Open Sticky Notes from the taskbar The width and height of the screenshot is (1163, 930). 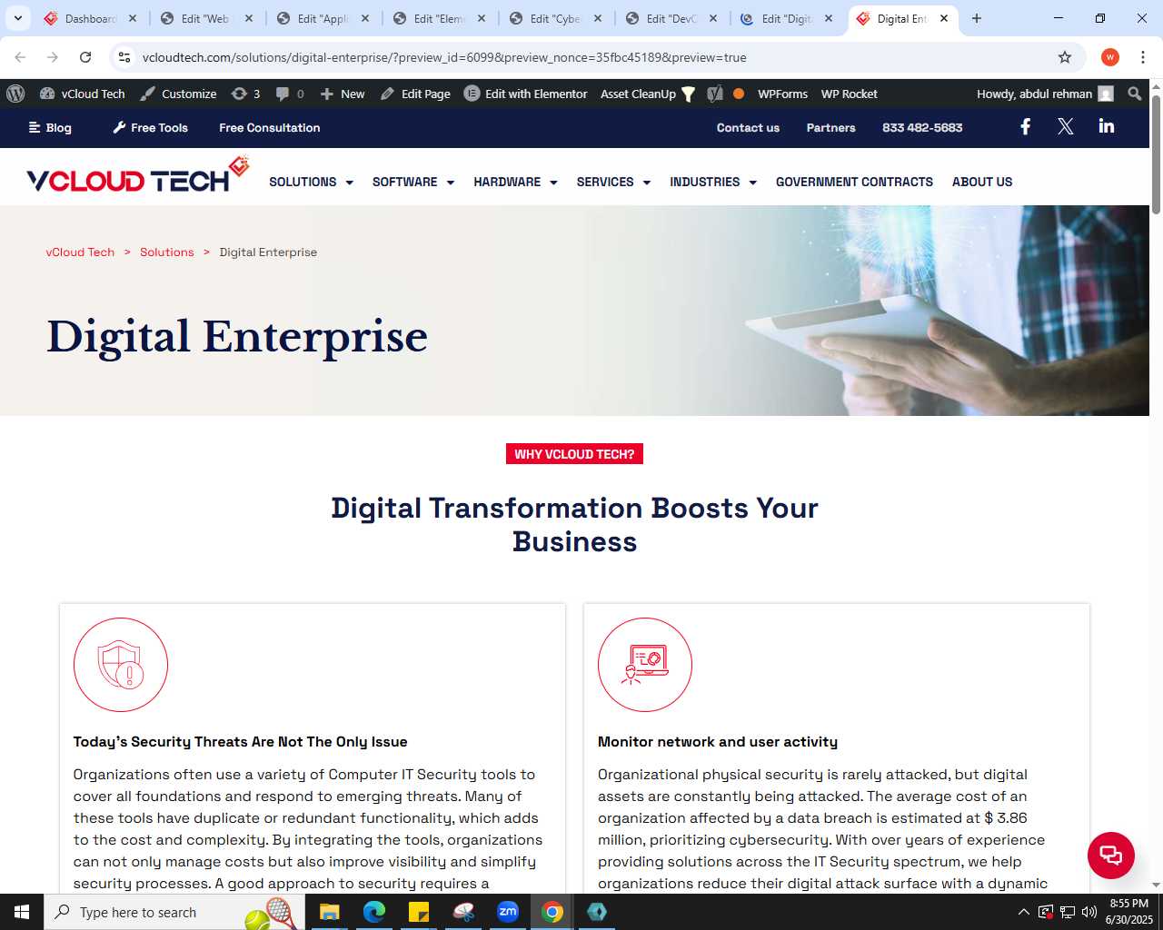click(418, 912)
